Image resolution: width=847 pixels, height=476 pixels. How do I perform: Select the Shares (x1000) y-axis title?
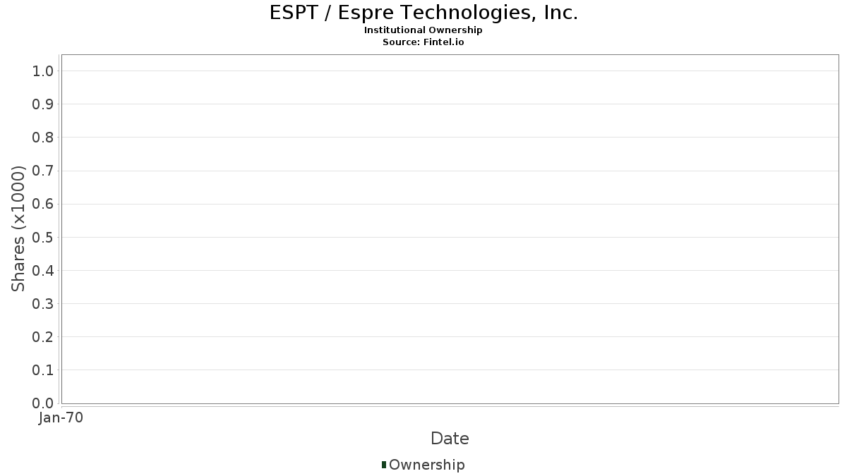tap(18, 228)
